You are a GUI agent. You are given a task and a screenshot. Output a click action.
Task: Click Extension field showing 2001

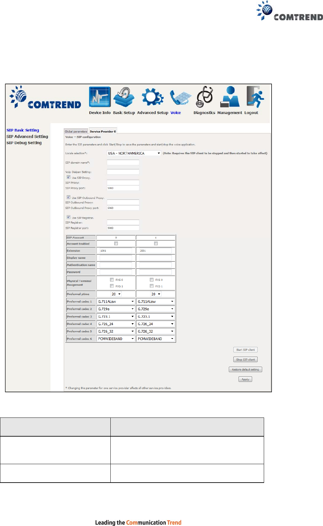click(x=155, y=251)
